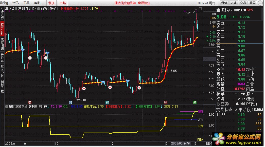This screenshot has height=147, width=265.
Task: Select 成交明细 side tab
Action: 2,44
